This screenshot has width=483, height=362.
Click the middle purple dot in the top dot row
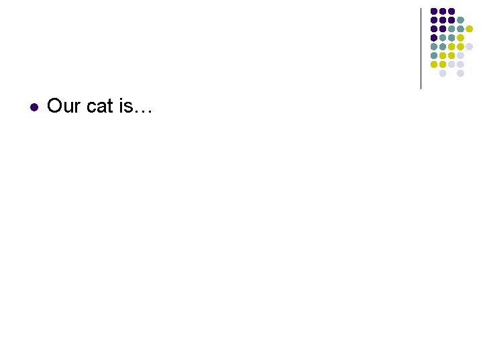click(x=443, y=11)
